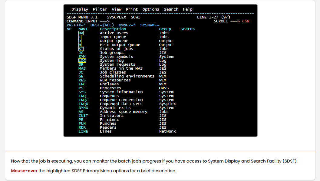This screenshot has height=181, width=320.
Task: Open the Filter menu
Action: [x=100, y=9]
